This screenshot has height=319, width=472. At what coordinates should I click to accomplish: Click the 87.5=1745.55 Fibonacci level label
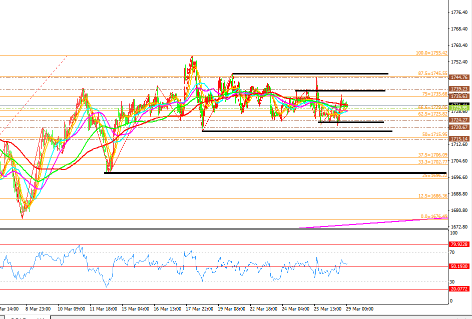point(432,73)
